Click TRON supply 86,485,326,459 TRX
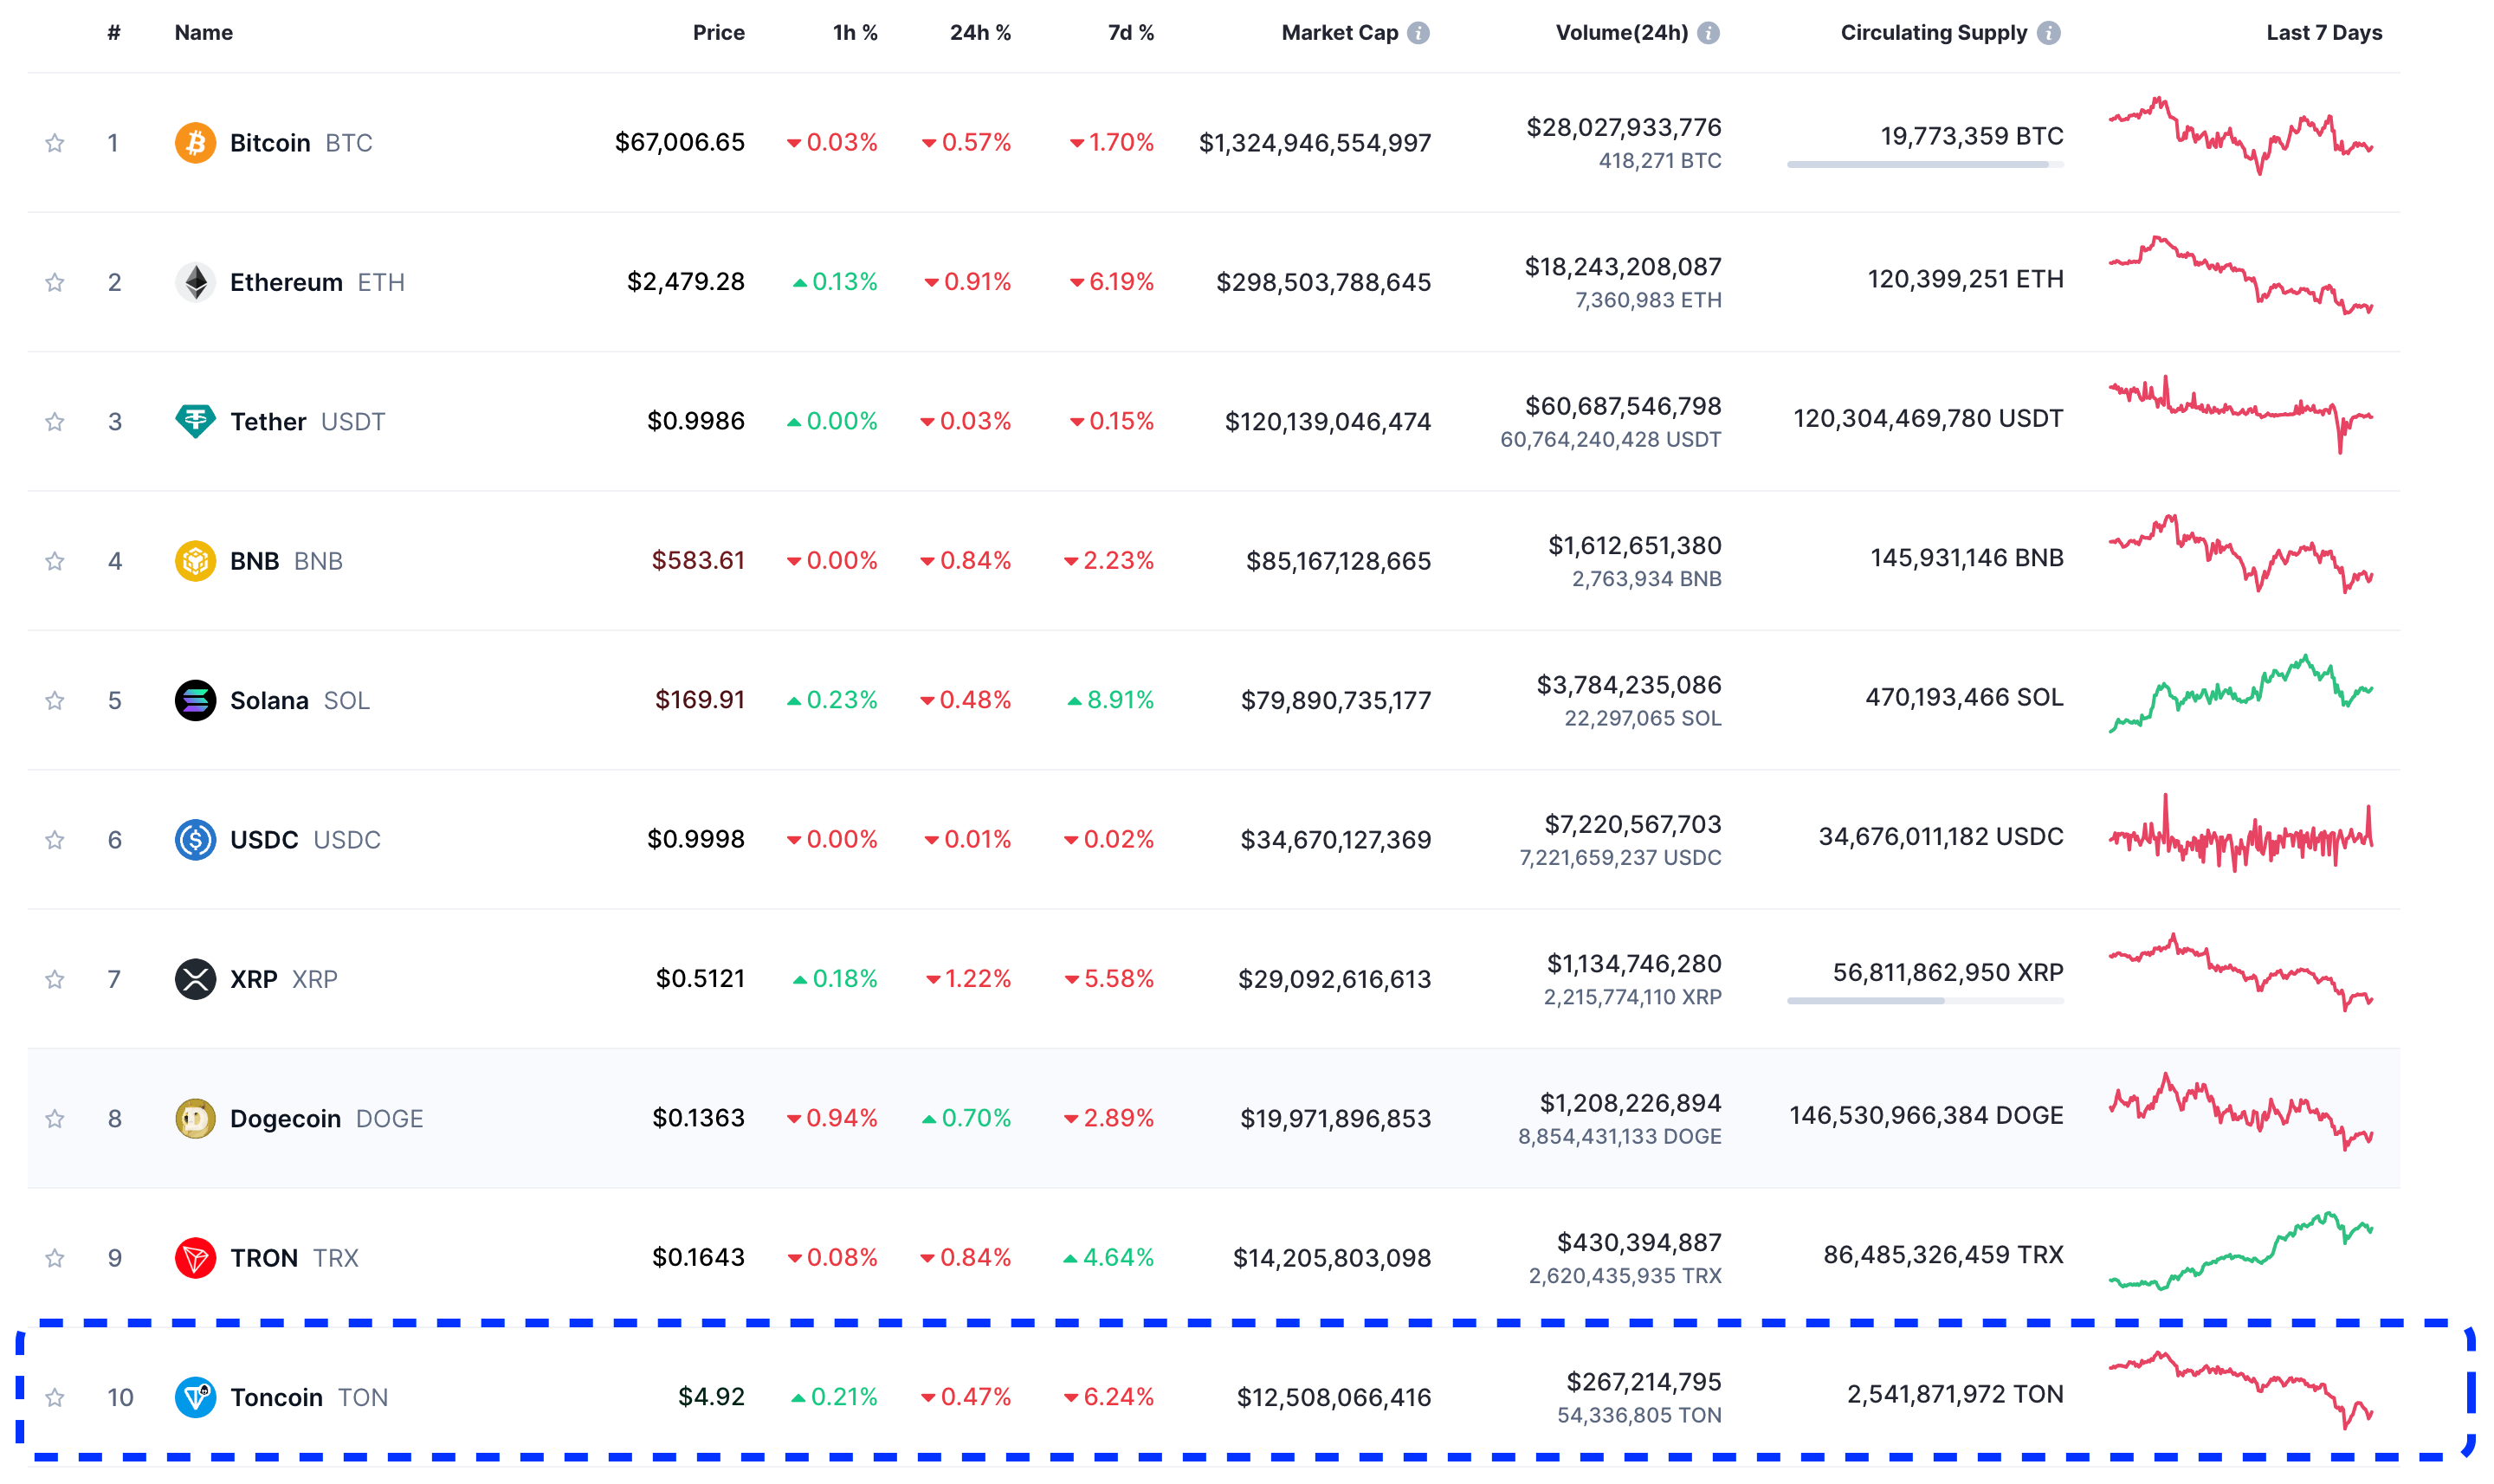The image size is (2494, 1484). point(1943,1254)
